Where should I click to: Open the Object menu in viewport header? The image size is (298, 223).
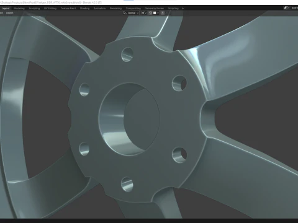point(10,13)
